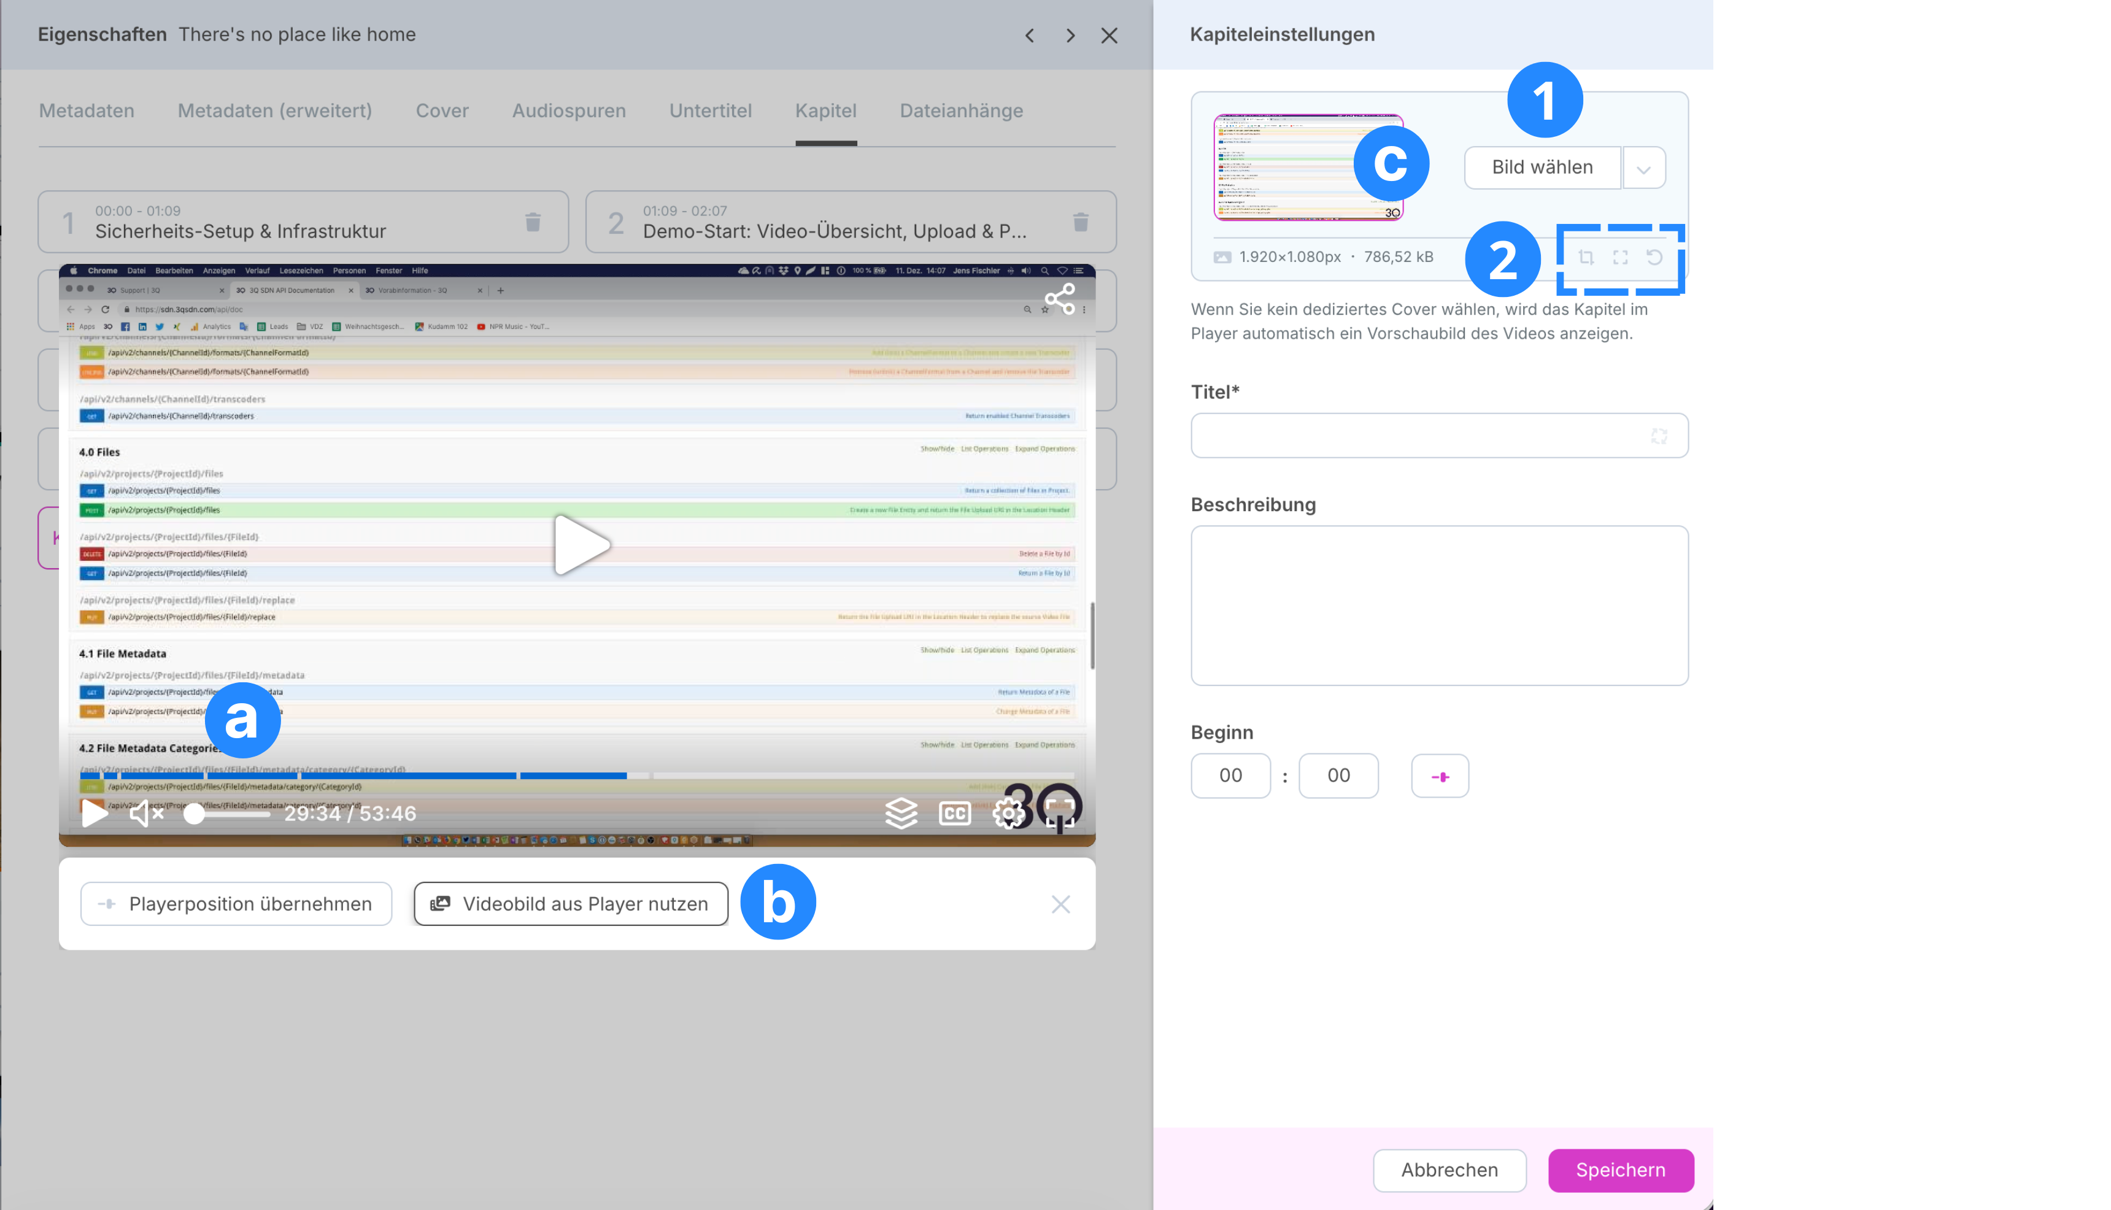
Task: Go to next item with right chevron
Action: tap(1070, 35)
